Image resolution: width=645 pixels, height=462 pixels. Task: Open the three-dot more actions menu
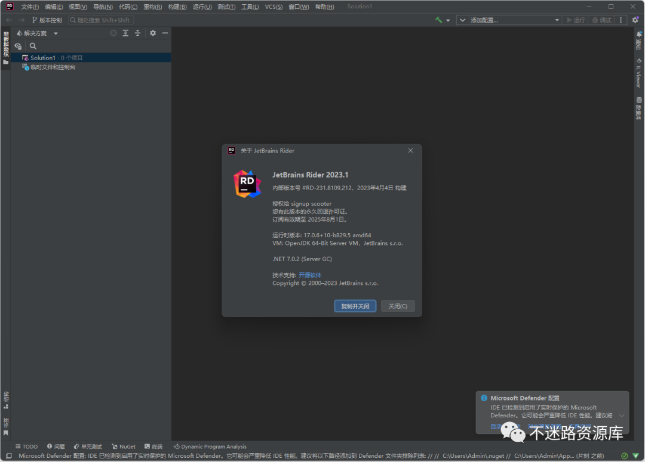click(621, 20)
